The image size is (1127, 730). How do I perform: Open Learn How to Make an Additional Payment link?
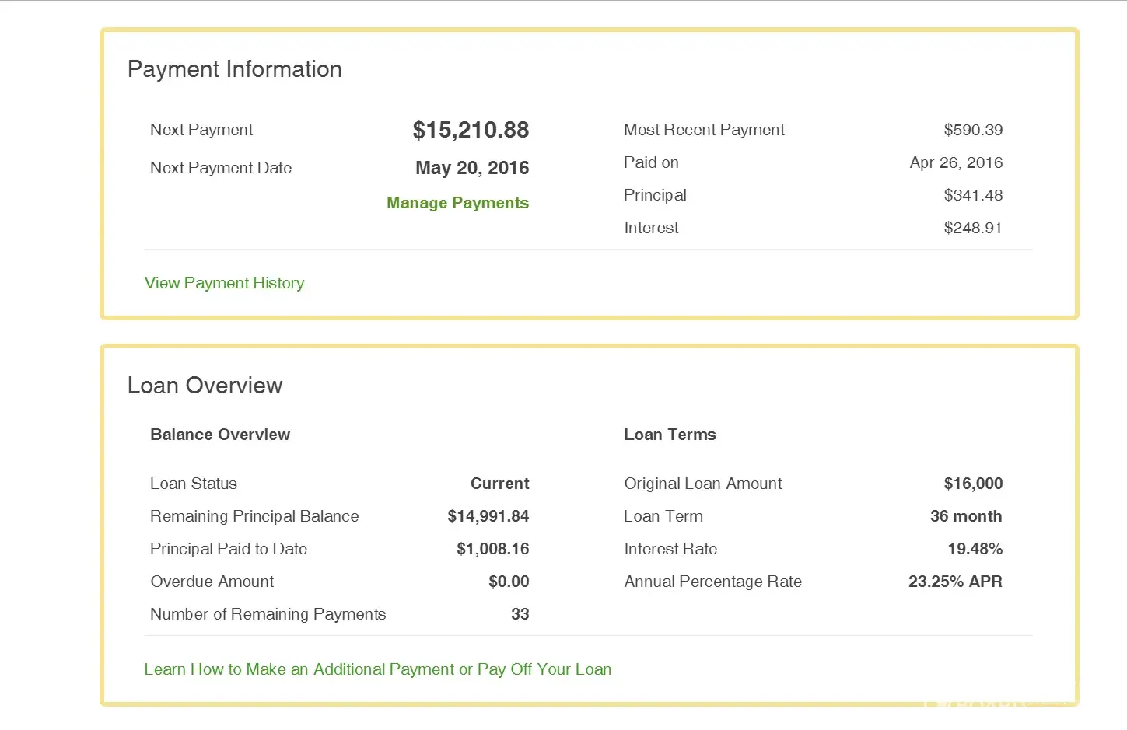[377, 669]
